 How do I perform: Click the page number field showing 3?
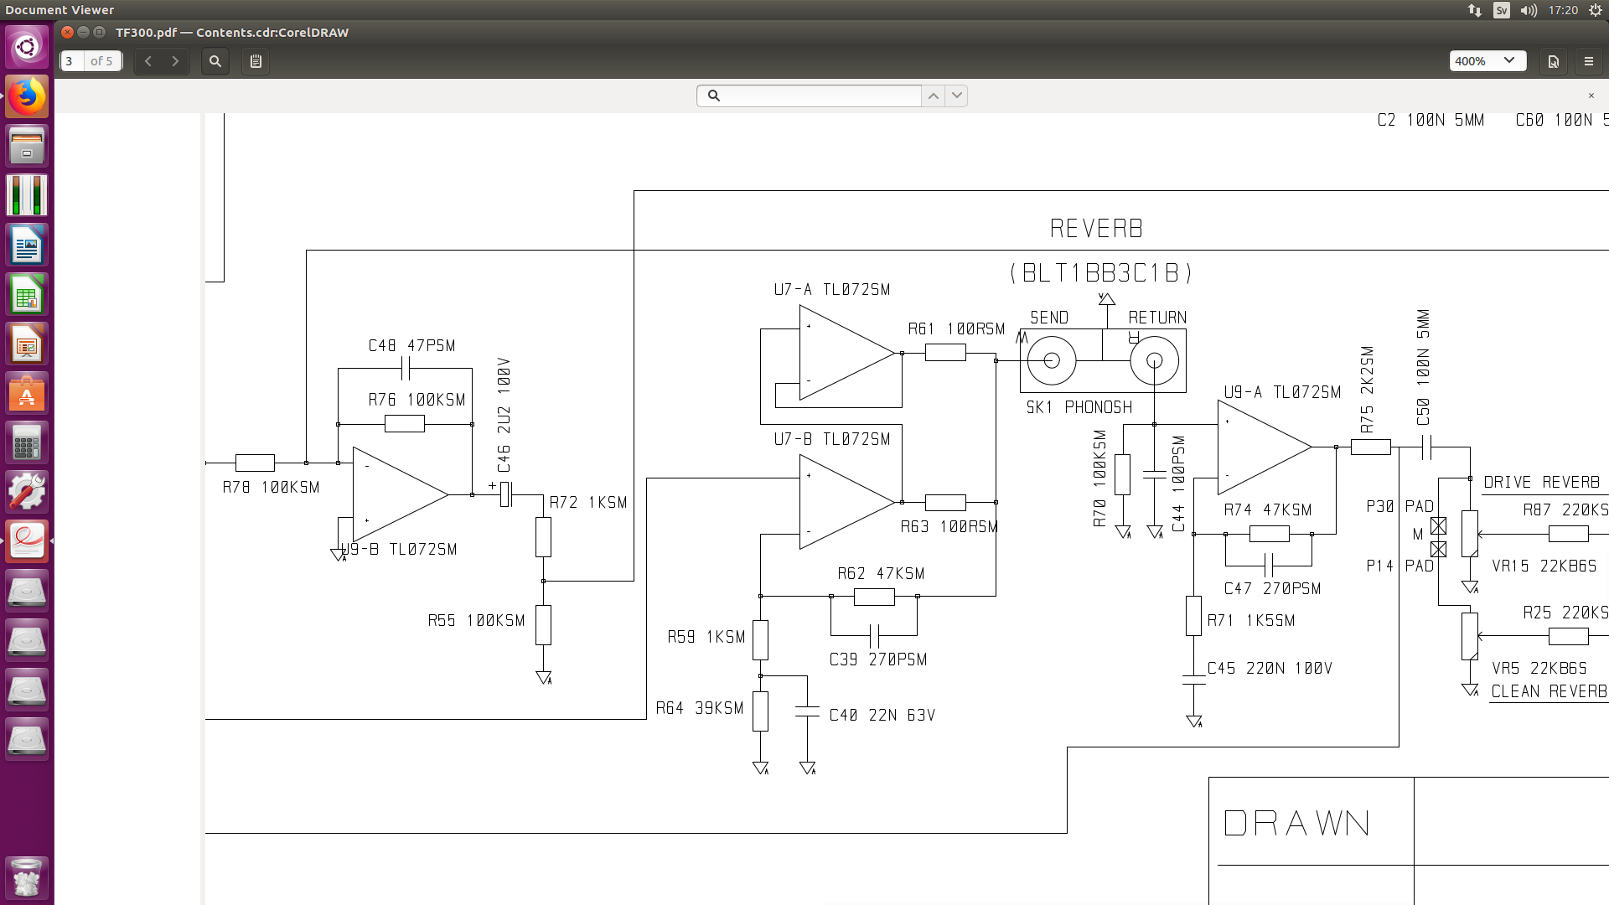[72, 61]
